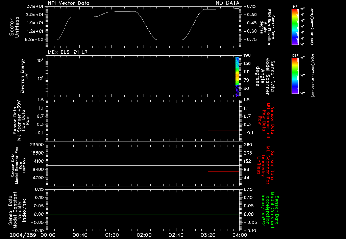Click the red 'MU Scanner Init Raw Data' label
This screenshot has width=346, height=239.
266,121
